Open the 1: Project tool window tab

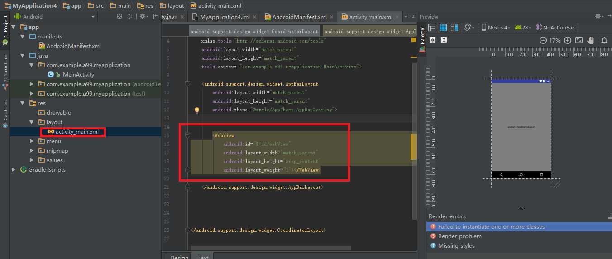[x=5, y=29]
